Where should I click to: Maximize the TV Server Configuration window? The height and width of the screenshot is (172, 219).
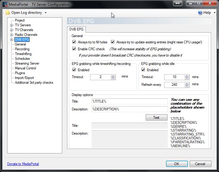199,3
